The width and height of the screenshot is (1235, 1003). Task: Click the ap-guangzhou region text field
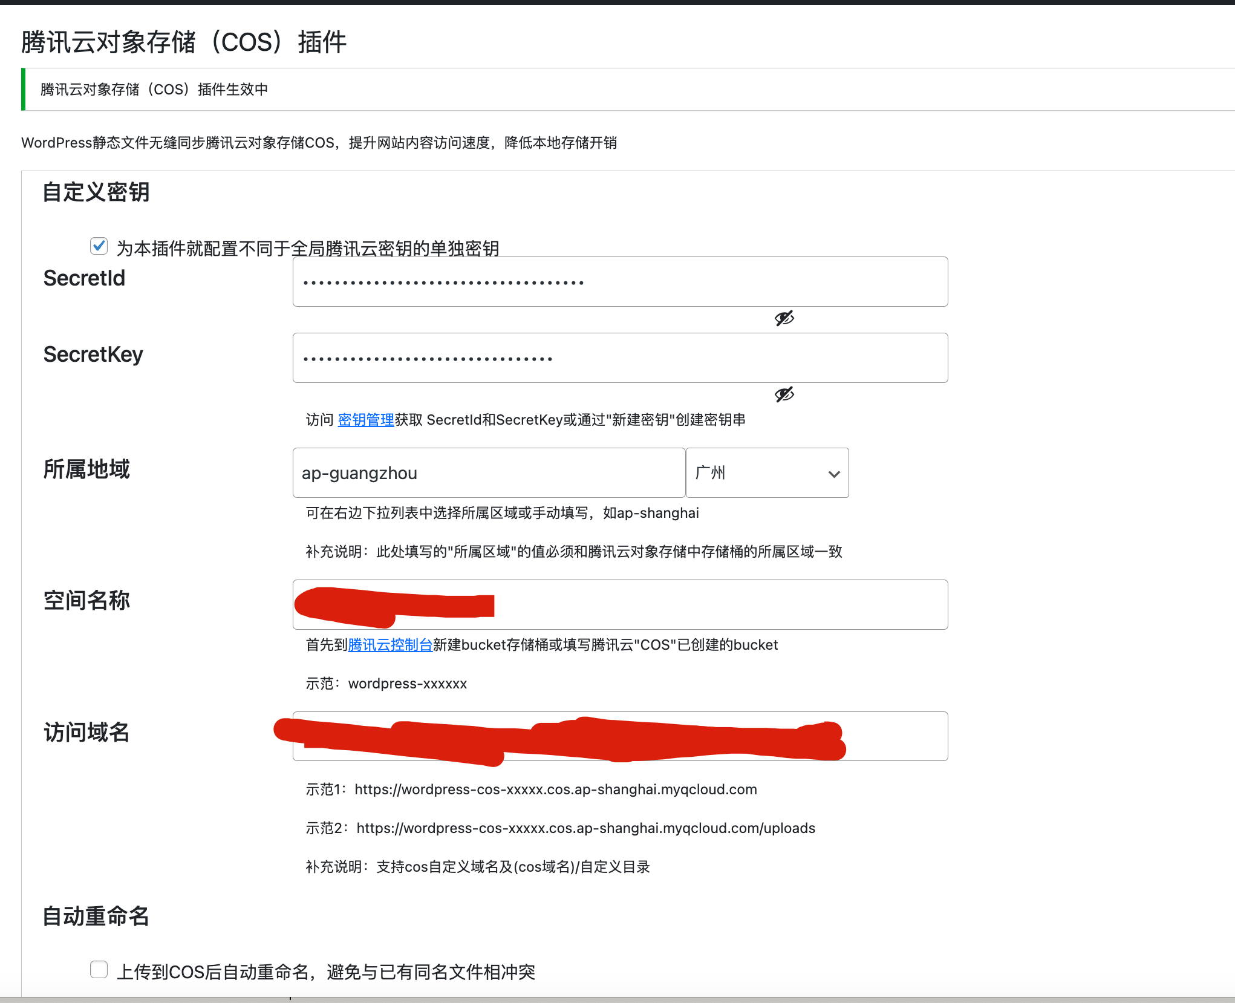point(487,472)
